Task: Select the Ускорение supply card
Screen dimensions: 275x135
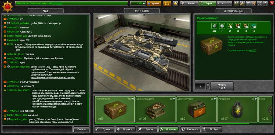Action: pos(238,109)
